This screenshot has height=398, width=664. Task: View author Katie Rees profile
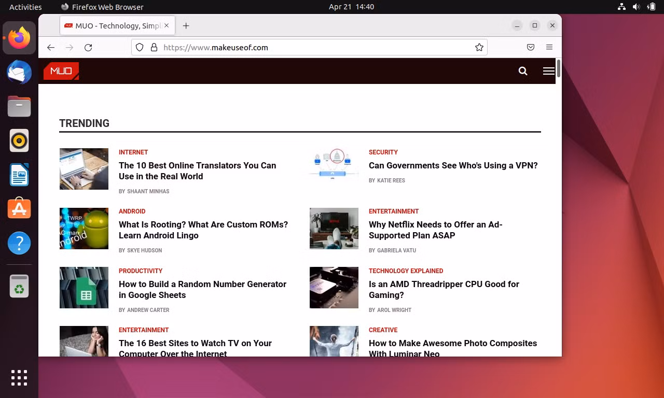point(391,180)
